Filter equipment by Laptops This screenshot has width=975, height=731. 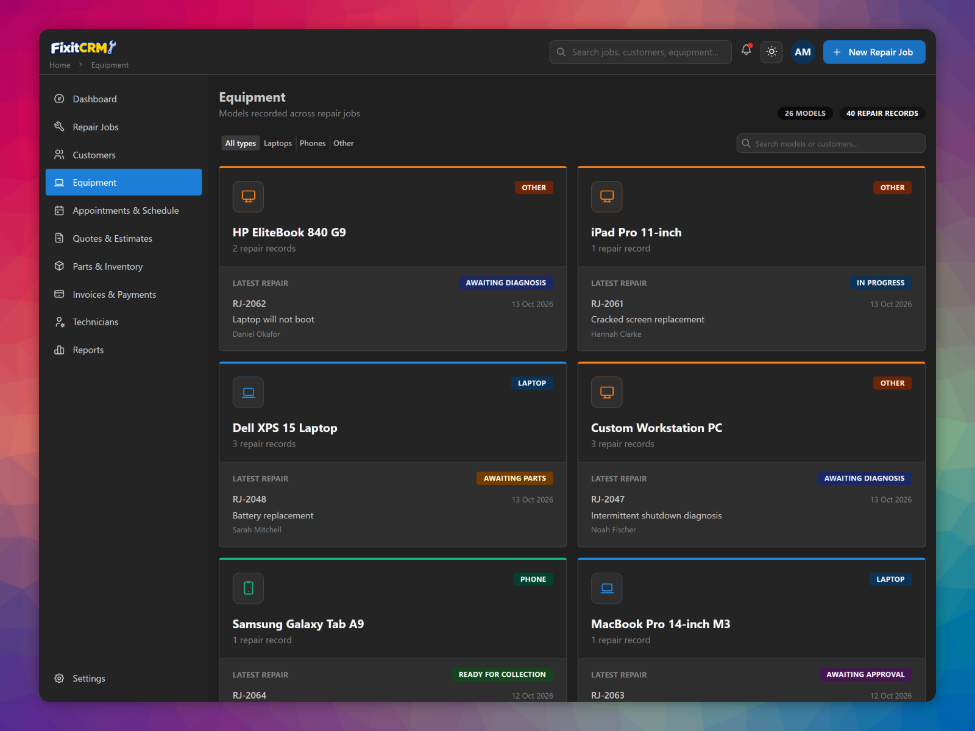click(x=278, y=143)
